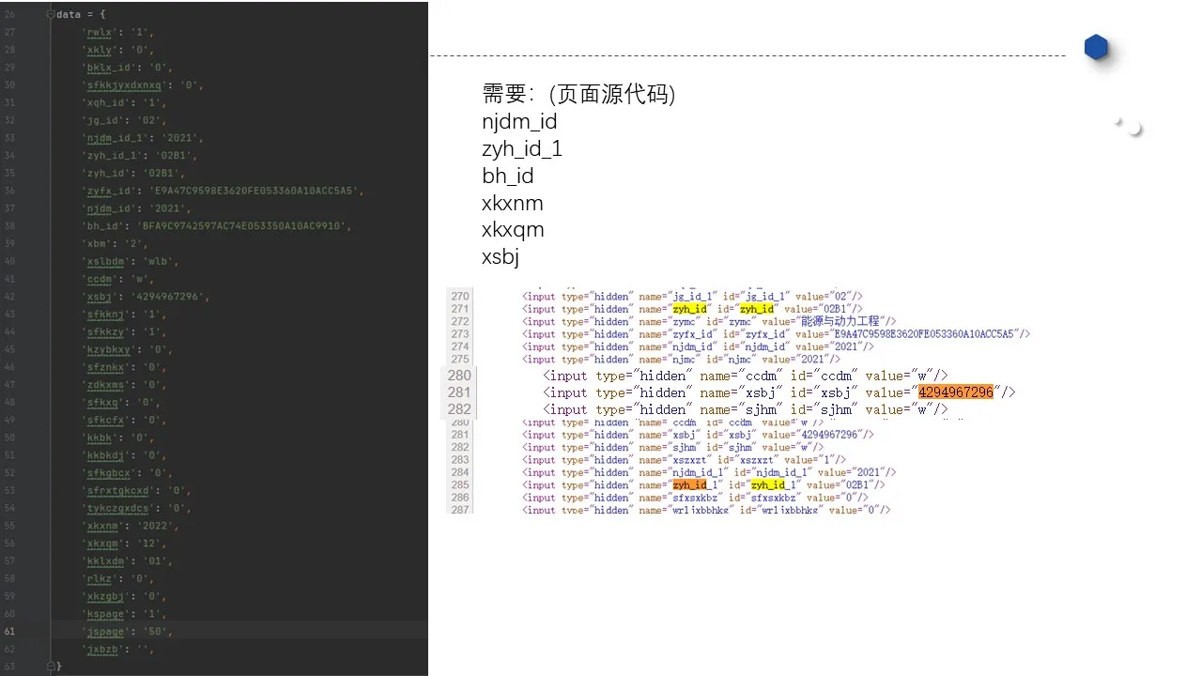Click the 'sfkxq': '0' code line
Viewport: 1202px width, 676px height.
click(x=122, y=403)
